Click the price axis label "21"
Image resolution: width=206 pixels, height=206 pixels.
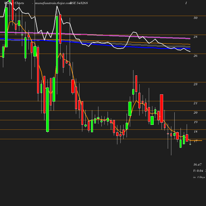[x=195, y=103]
